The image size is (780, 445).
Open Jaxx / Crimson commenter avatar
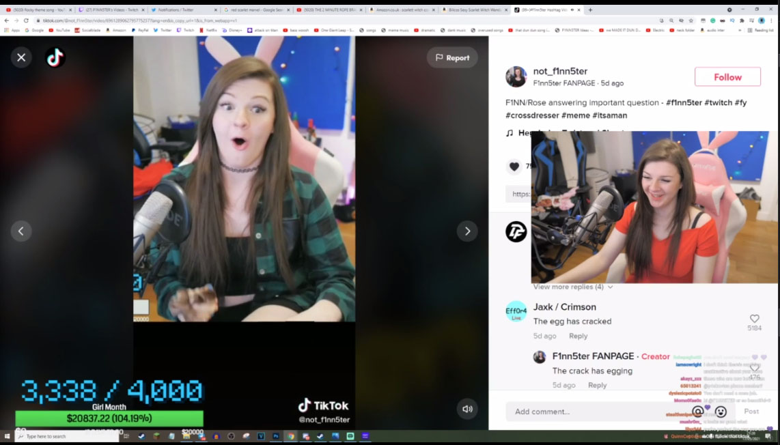point(516,311)
